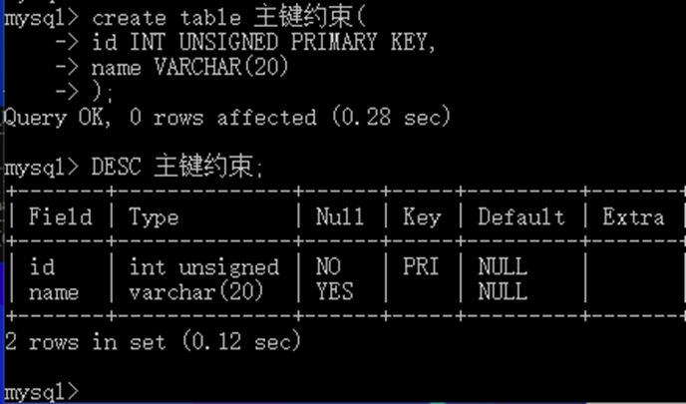Click the 'name VARCHAR(20)' line
Image resolution: width=686 pixels, height=404 pixels.
coord(190,68)
